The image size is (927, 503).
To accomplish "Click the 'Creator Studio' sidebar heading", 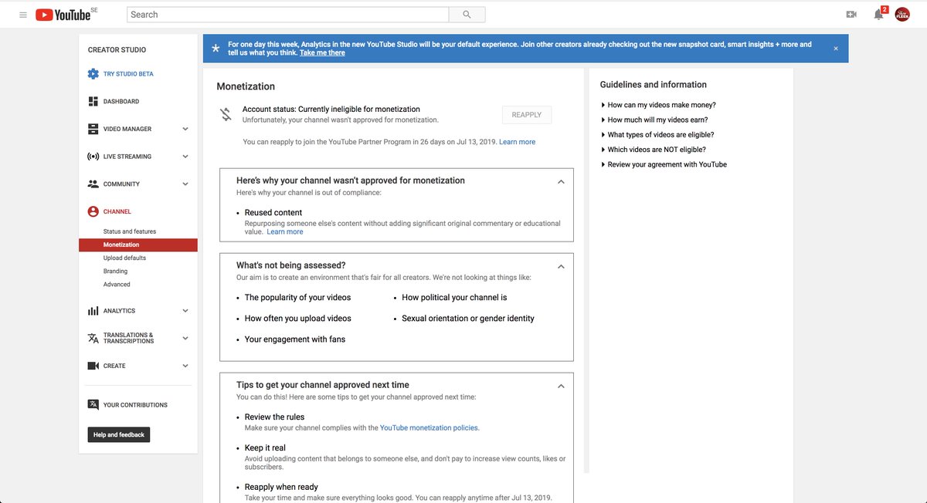I will point(117,50).
